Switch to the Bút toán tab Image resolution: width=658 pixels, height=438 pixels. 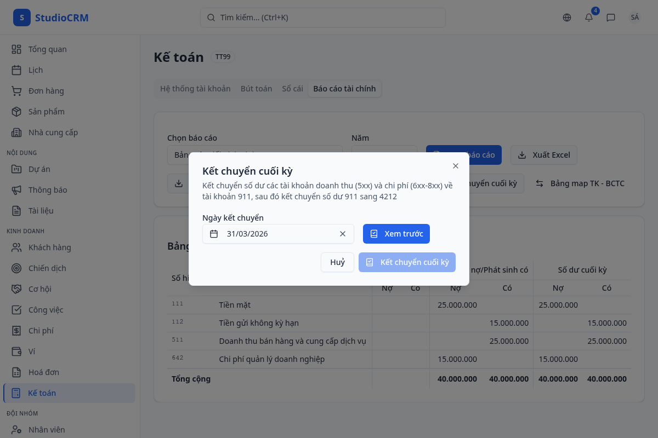tap(256, 89)
